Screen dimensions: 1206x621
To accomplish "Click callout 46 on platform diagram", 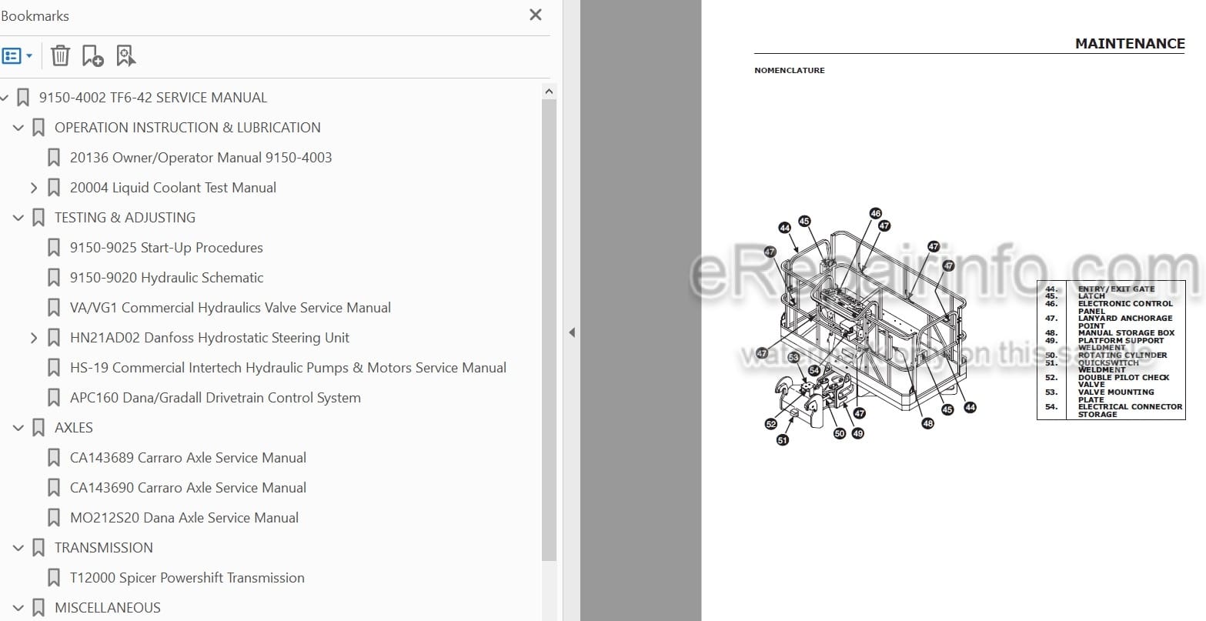I will coord(875,213).
